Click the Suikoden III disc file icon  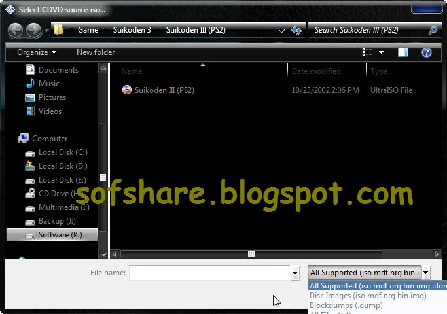[127, 90]
